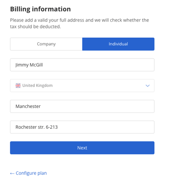The width and height of the screenshot is (169, 188).
Task: Click the word Company in the toggle
Action: tap(46, 44)
